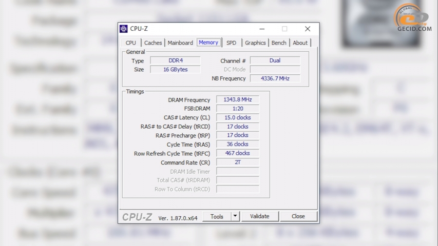Open the CPU tab
Viewport: 438px width, 246px height.
coord(131,43)
